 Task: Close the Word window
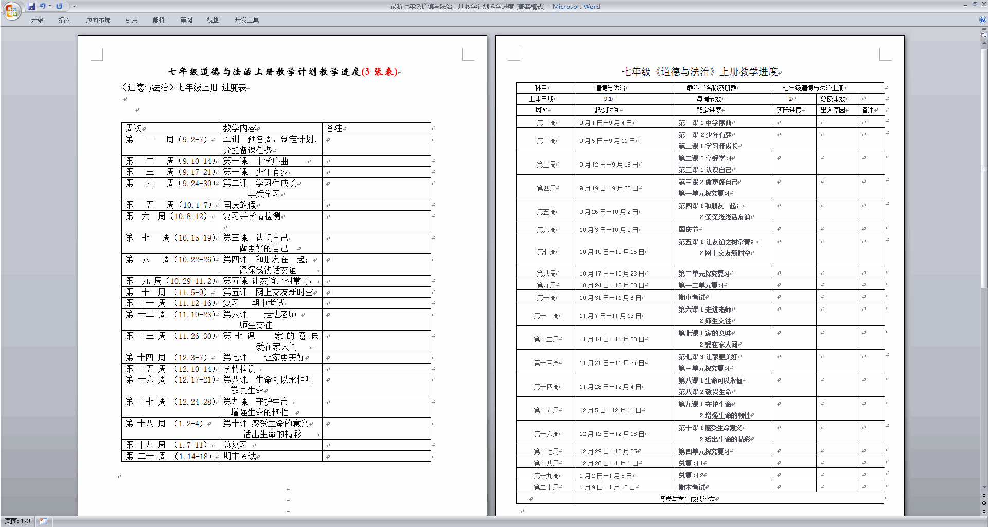point(983,4)
